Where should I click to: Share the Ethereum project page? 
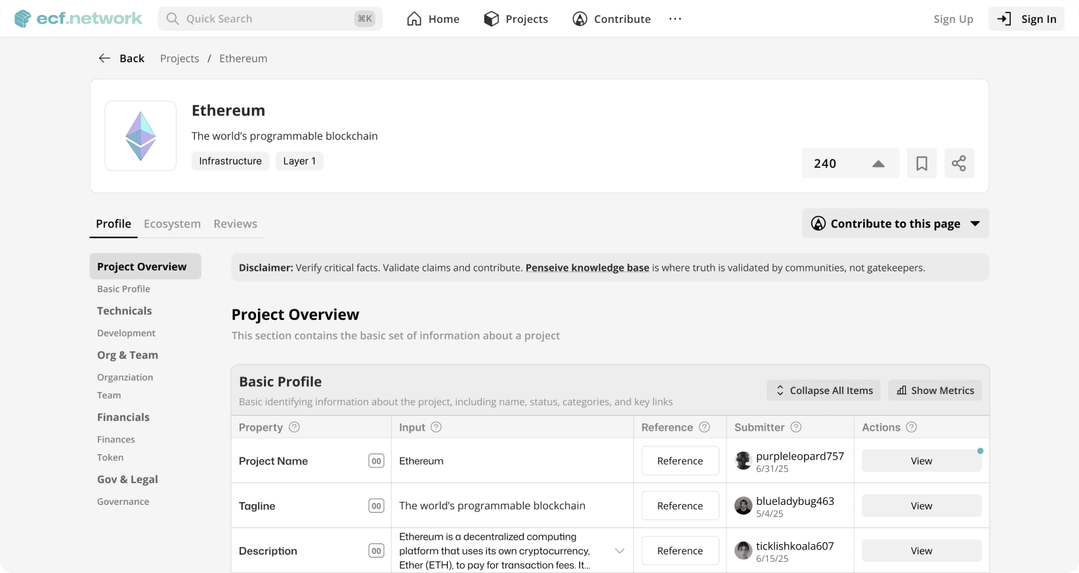959,164
